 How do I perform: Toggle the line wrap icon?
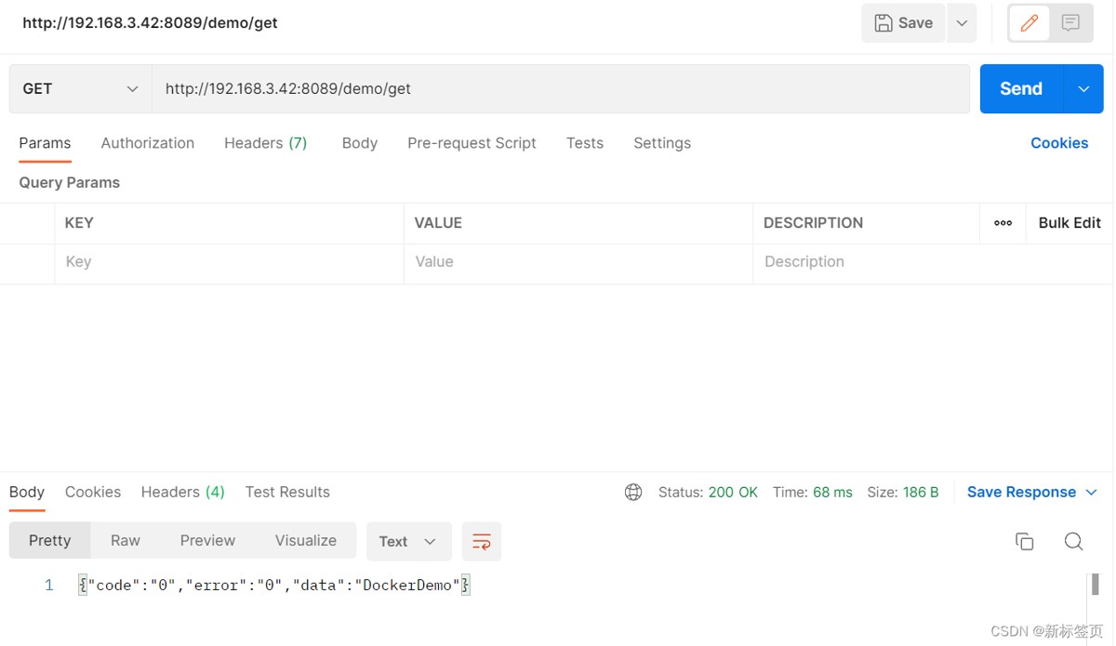[482, 541]
